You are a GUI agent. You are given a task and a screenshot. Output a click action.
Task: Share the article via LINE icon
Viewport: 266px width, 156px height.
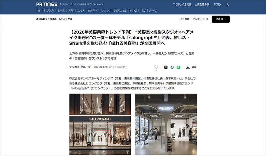coord(178,67)
